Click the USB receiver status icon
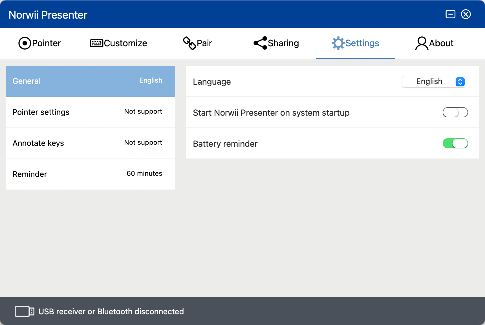The image size is (485, 325). coord(25,311)
